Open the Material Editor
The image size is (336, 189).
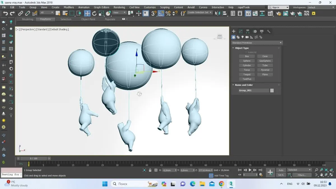click(x=270, y=13)
